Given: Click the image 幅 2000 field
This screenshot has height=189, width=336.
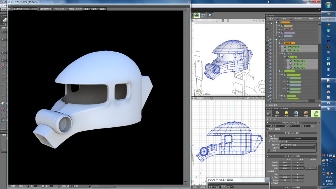Looking at the screenshot, I should point(38,186).
